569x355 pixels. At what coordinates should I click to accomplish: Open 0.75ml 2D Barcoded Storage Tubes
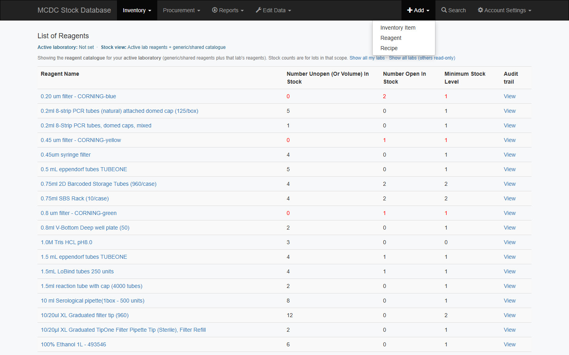tap(98, 184)
